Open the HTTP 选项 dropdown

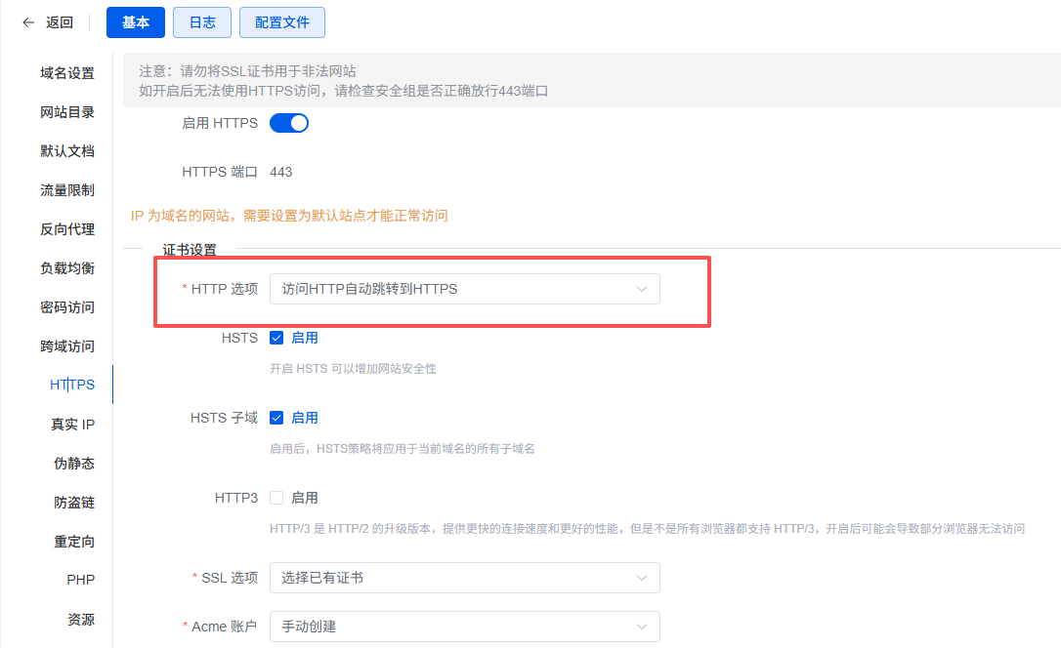[464, 289]
